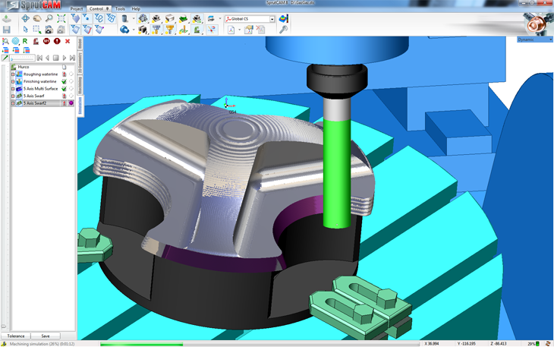Select the arrow pointer tool
Viewport: 554px width, 347px height.
(25, 30)
